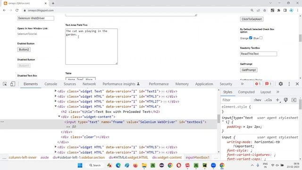Click the Filter styles input field
The height and width of the screenshot is (170, 302).
pyautogui.click(x=236, y=100)
